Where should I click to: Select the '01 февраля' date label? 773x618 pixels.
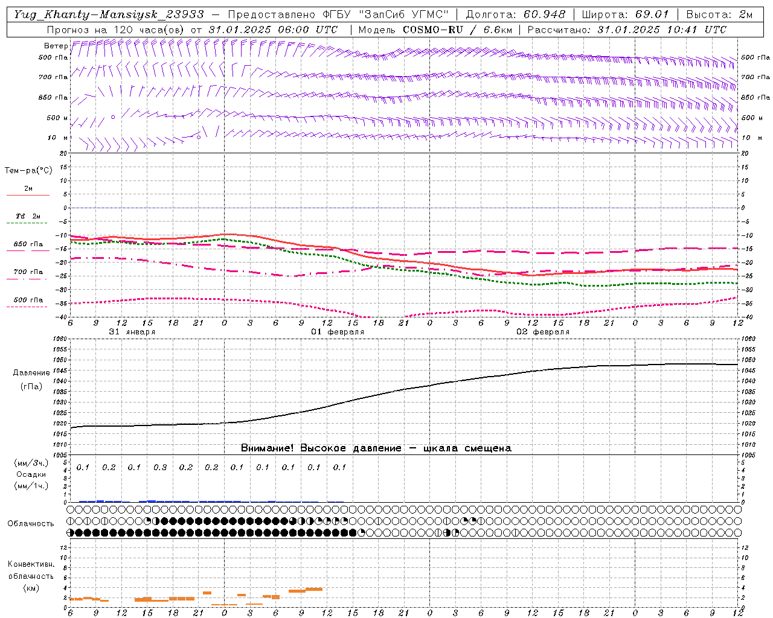coord(338,332)
